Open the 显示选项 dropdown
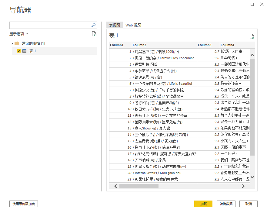The width and height of the screenshot is (267, 213). (x=17, y=34)
